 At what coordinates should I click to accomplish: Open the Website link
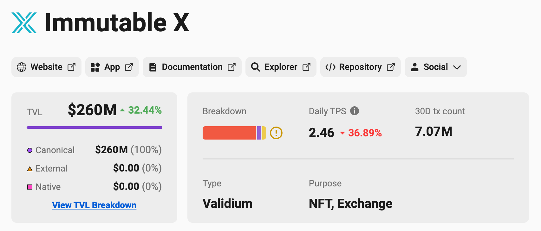[x=46, y=67]
